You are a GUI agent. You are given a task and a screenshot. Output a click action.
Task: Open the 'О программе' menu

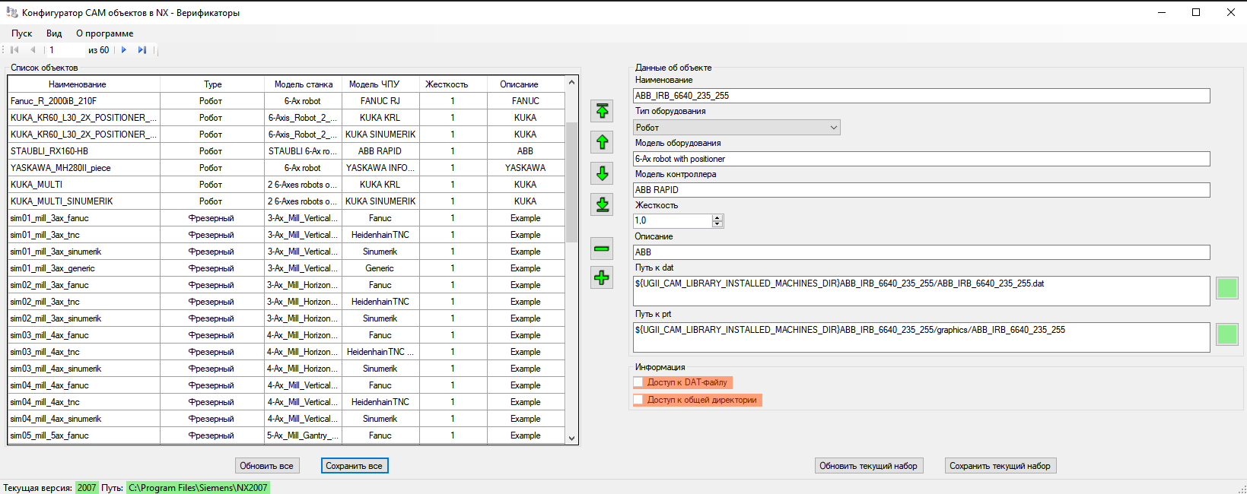tap(104, 33)
